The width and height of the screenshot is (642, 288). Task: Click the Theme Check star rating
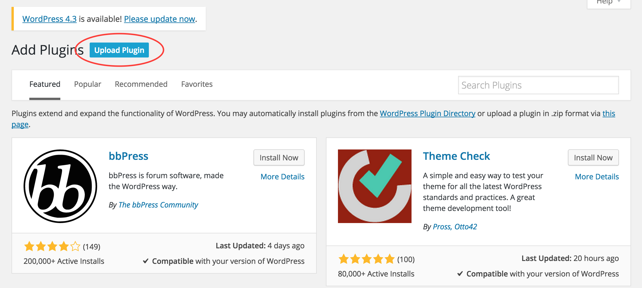point(366,259)
